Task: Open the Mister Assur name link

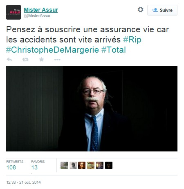Action: (41, 10)
